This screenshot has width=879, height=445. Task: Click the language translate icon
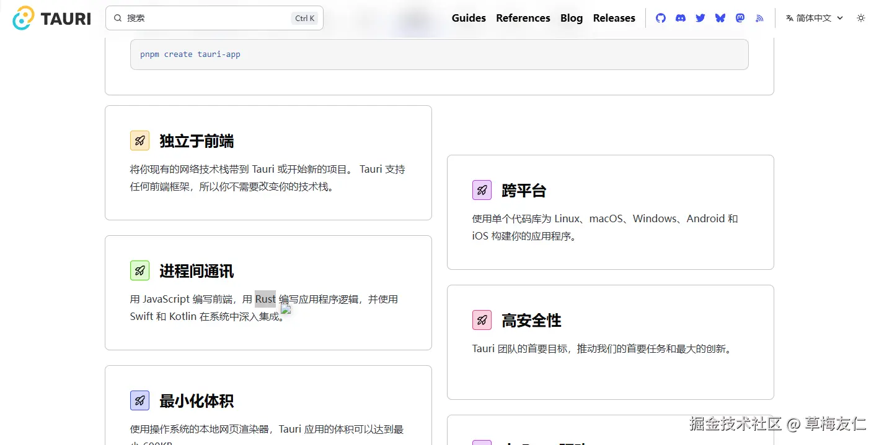click(x=790, y=18)
